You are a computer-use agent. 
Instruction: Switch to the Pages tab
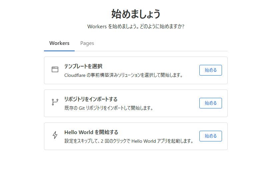(x=87, y=43)
